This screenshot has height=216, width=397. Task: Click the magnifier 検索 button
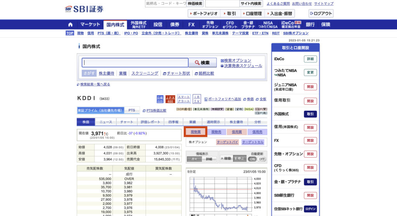pos(202,62)
